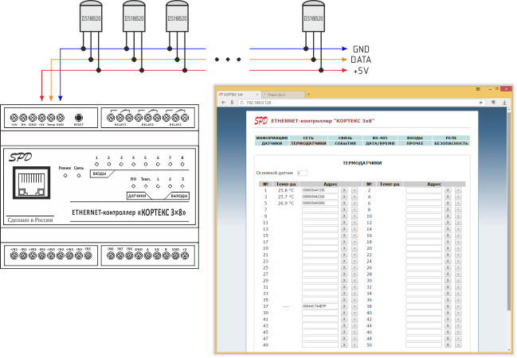Click the browser back arrow

pyautogui.click(x=222, y=103)
